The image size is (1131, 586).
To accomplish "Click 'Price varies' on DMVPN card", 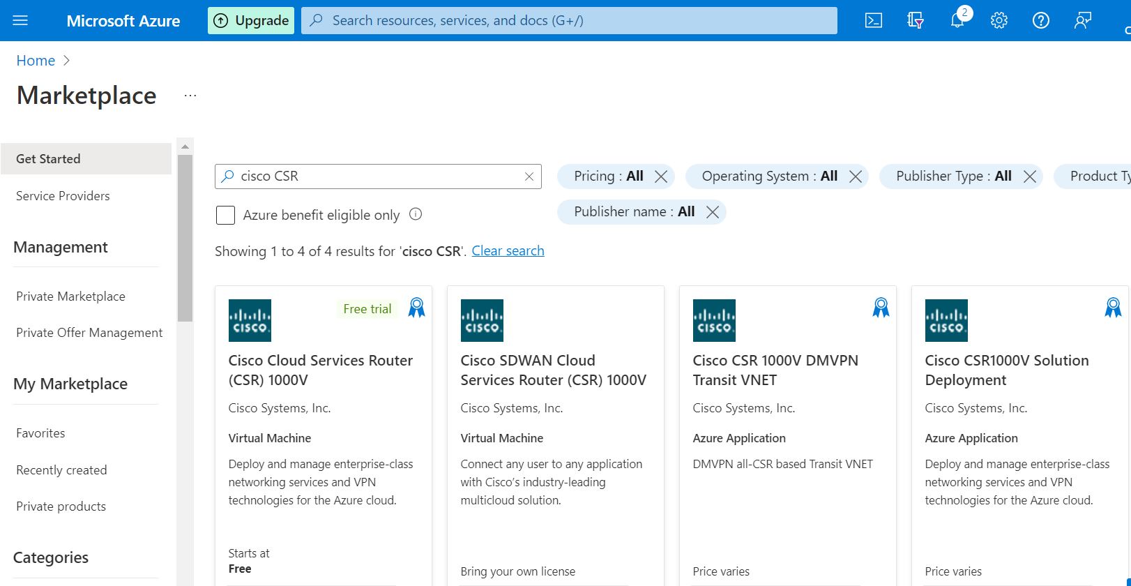I will [x=721, y=571].
